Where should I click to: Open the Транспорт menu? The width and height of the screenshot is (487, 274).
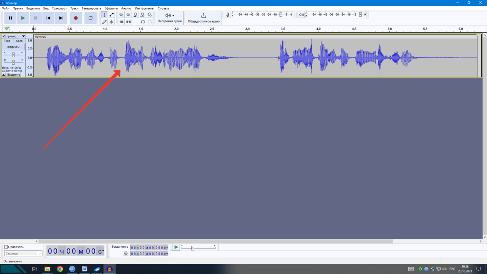[x=59, y=8]
